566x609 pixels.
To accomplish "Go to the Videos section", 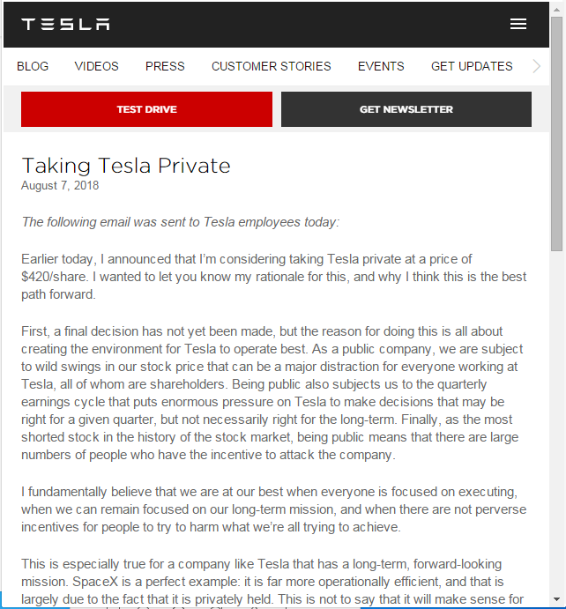I will click(x=96, y=66).
